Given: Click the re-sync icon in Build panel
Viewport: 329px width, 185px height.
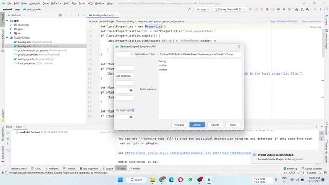Looking at the screenshot, I should (8, 133).
